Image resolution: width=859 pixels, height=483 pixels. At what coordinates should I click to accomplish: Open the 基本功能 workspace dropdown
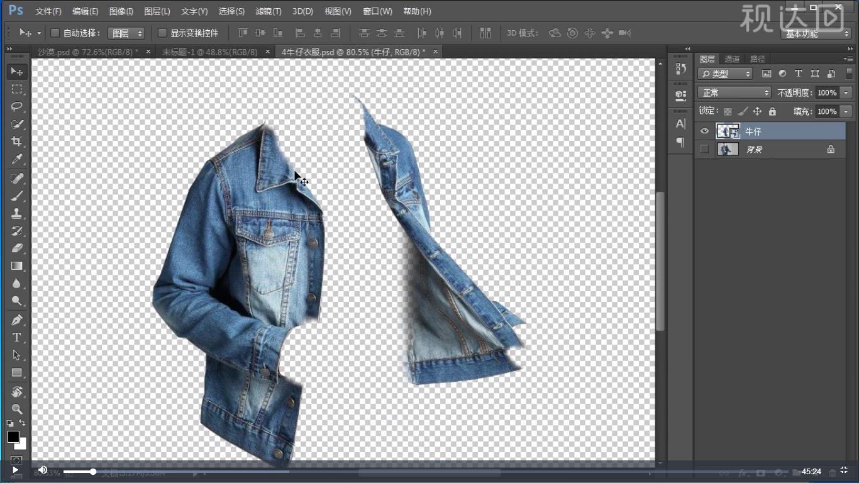coord(816,34)
